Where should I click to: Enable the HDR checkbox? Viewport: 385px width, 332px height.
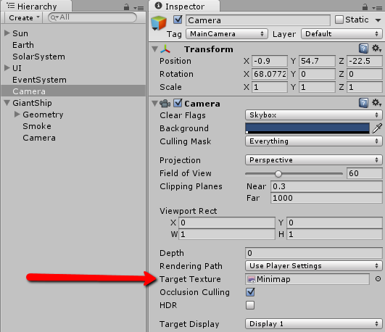[x=250, y=305]
